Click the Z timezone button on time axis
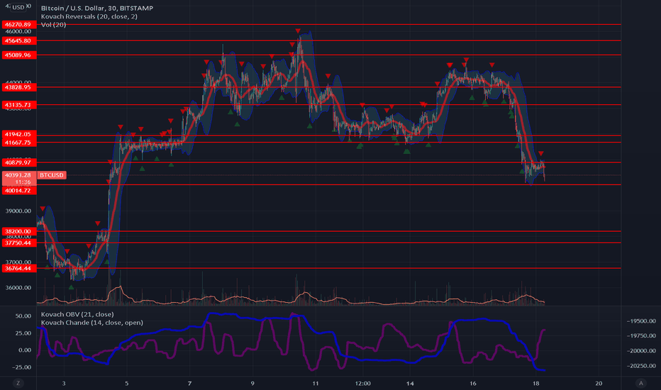Screen dimensions: 661x390 pos(18,383)
